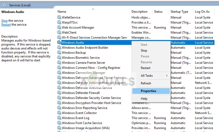Image resolution: width=219 pixels, height=132 pixels.
Task: Click the Windows Event Collector icon
Action: pyautogui.click(x=59, y=113)
